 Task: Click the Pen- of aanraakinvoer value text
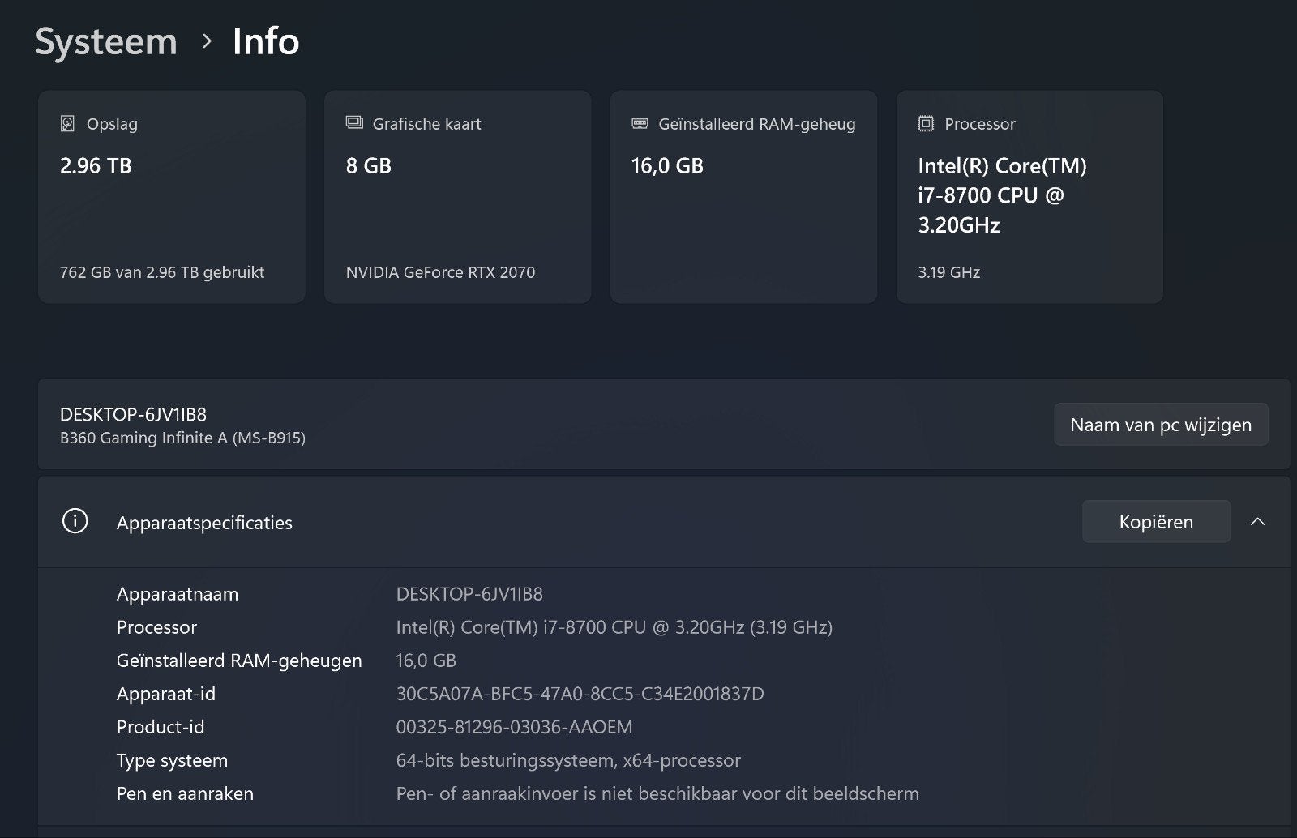pyautogui.click(x=657, y=793)
